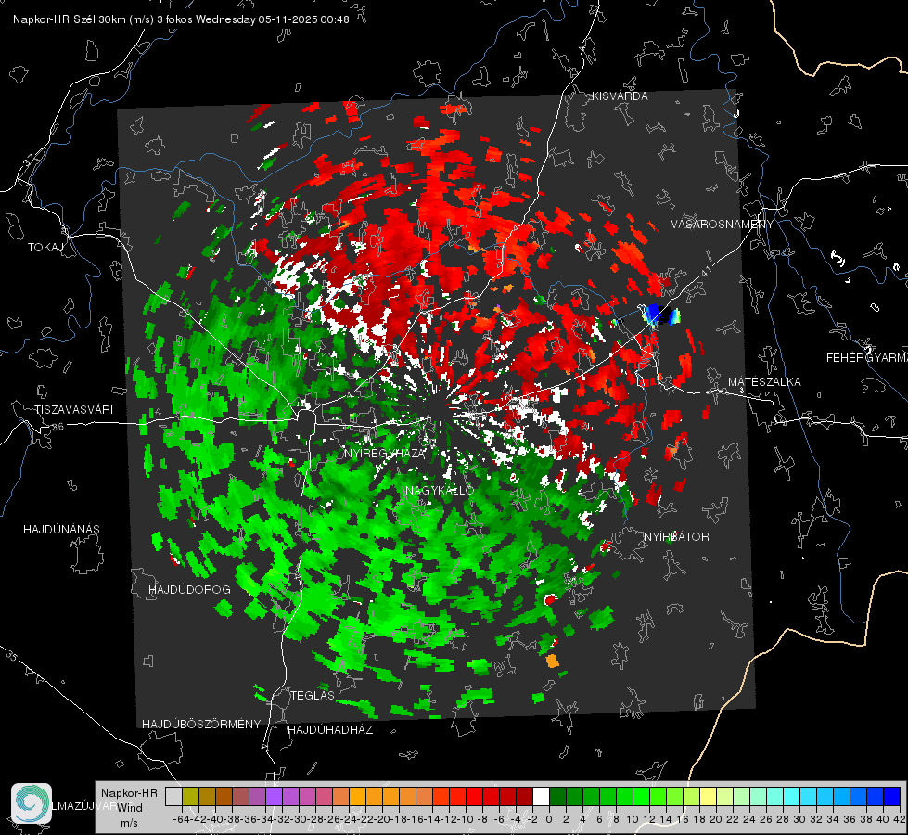Click the radar title timestamp text

(x=181, y=19)
